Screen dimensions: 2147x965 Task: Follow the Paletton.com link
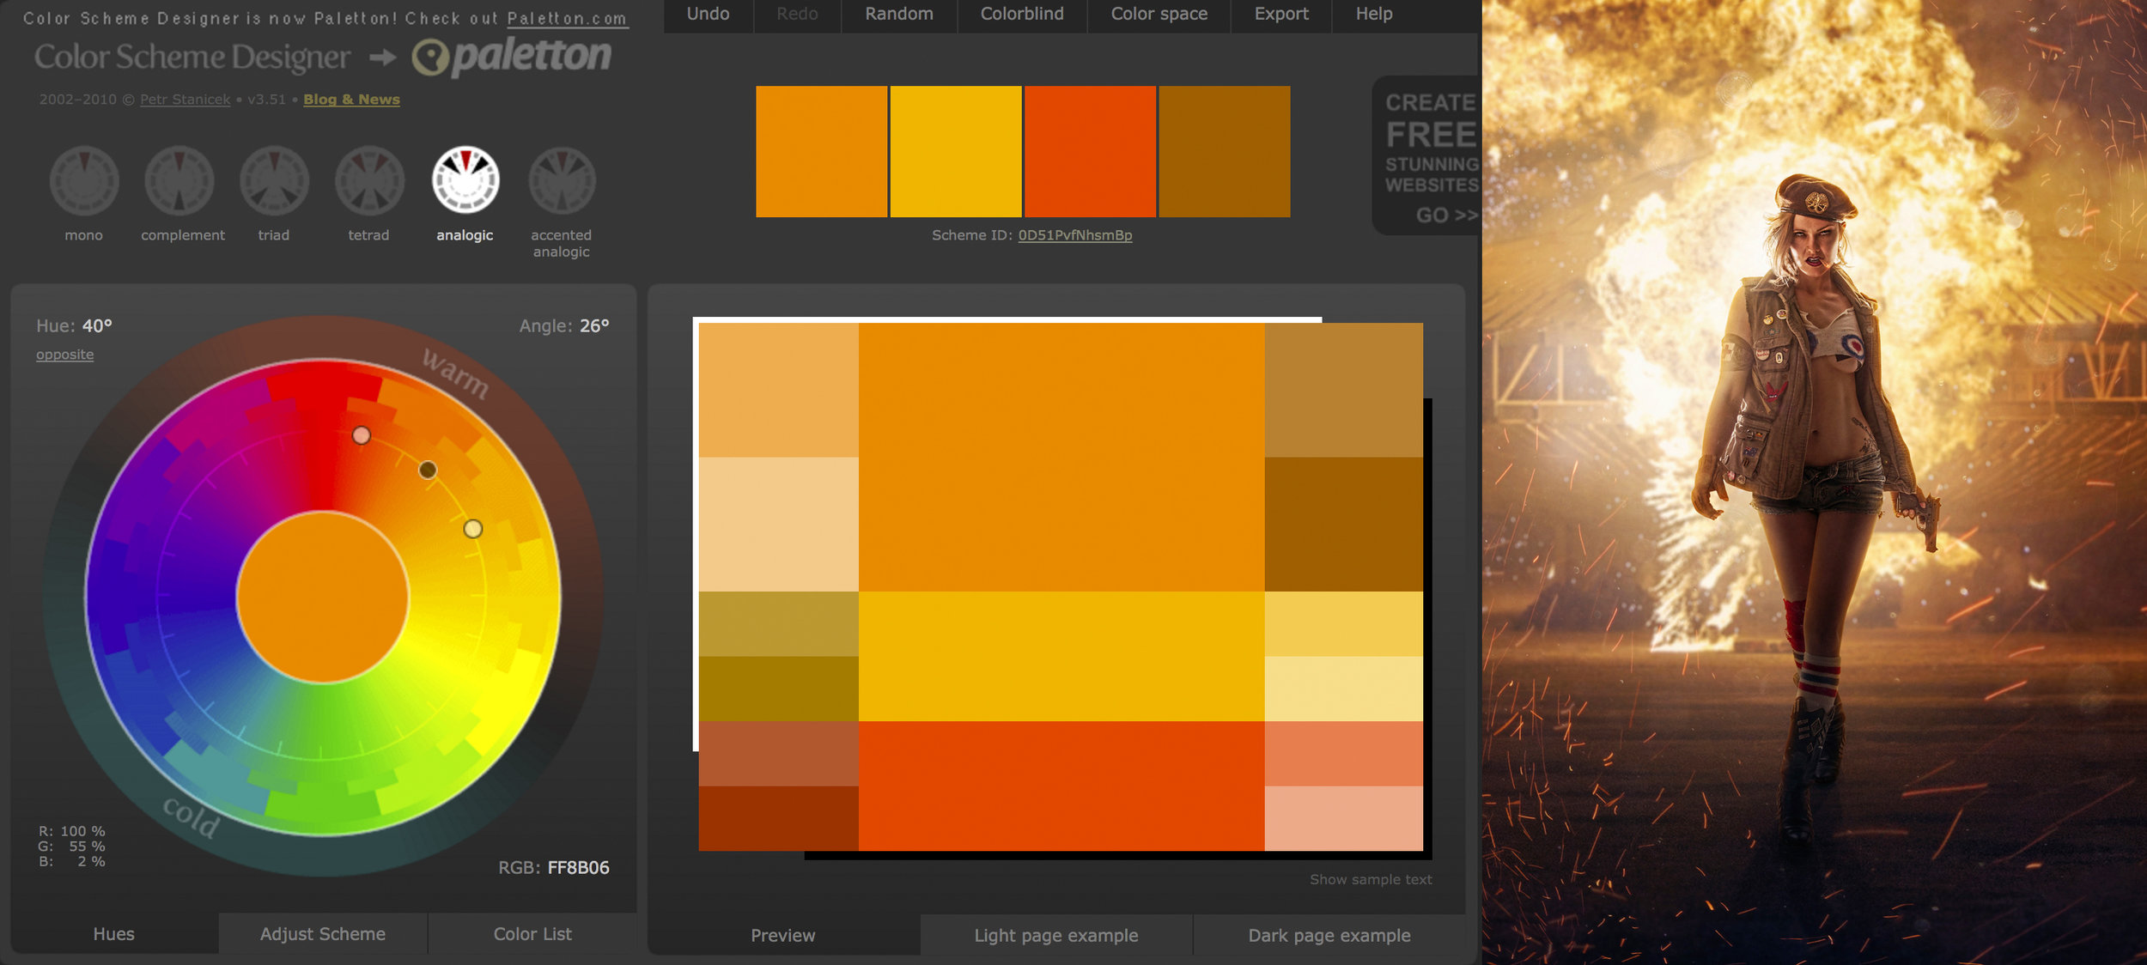coord(567,18)
